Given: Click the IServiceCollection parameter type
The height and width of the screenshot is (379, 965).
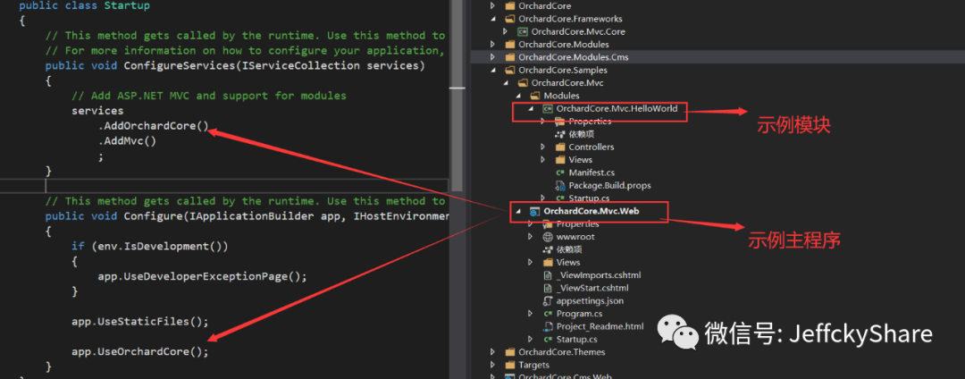Looking at the screenshot, I should point(300,65).
